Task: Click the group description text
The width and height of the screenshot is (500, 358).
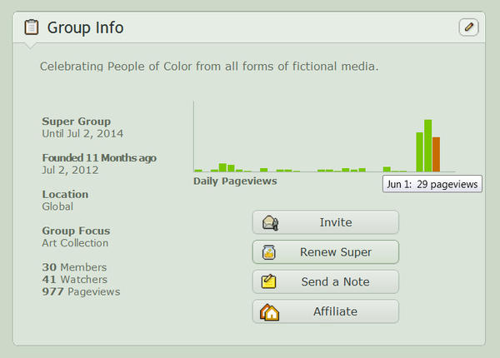Action: pyautogui.click(x=209, y=65)
